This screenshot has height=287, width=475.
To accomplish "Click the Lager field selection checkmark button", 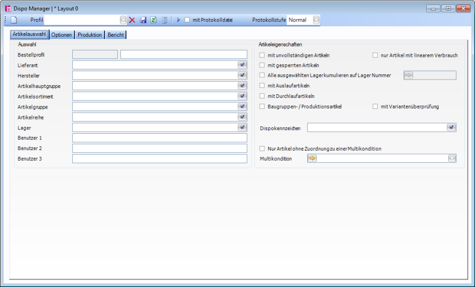I will coord(242,127).
